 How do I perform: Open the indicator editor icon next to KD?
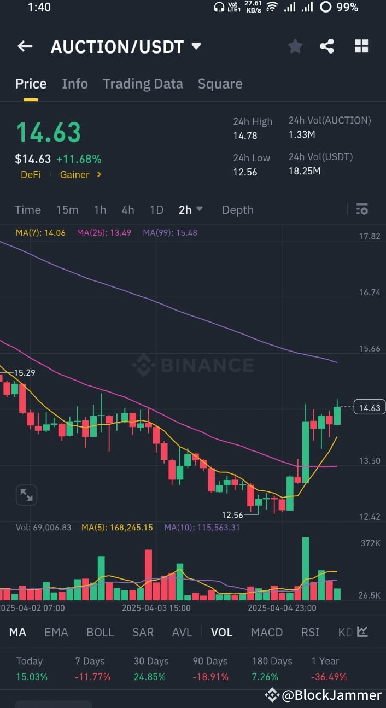[x=362, y=631]
